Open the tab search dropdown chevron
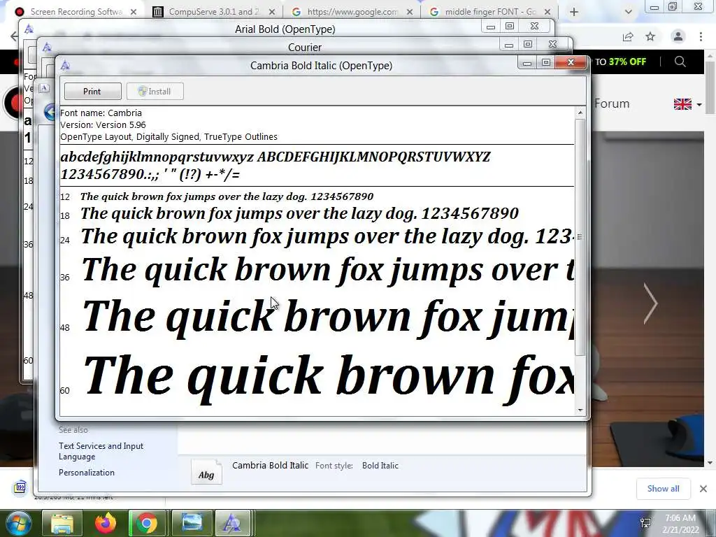The width and height of the screenshot is (716, 537). [x=629, y=12]
